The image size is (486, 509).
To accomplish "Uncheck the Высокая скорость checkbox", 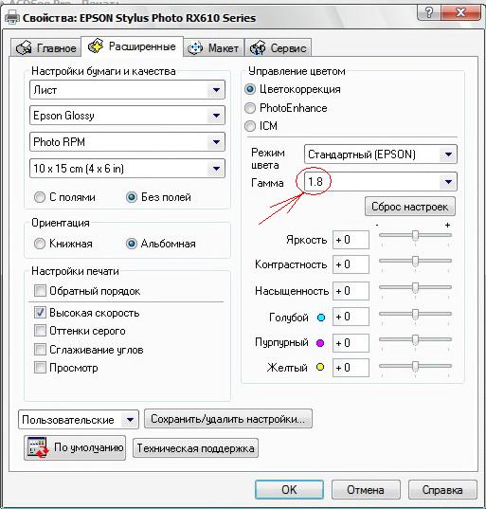I will [x=40, y=313].
